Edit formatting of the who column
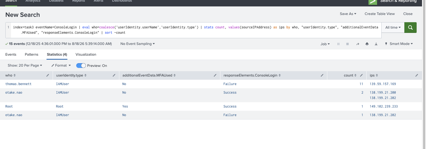The height and width of the screenshot is (149, 426). (x=48, y=75)
